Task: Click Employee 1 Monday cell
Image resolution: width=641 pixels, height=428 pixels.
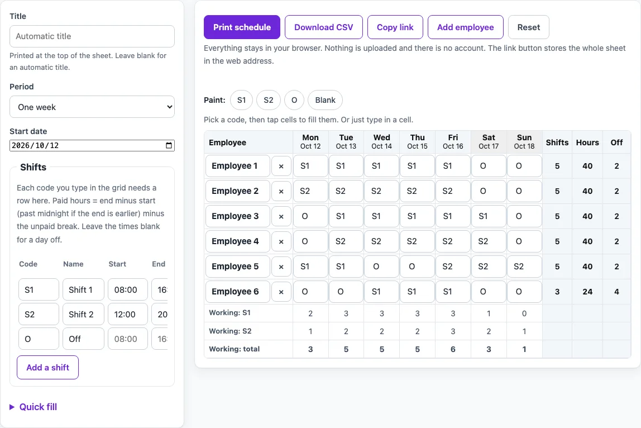Action: (310, 166)
